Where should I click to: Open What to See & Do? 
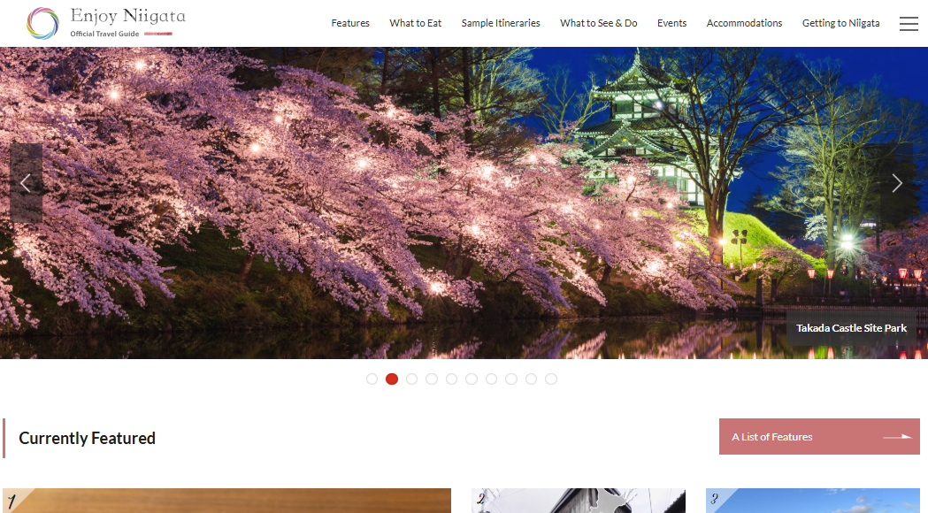598,23
